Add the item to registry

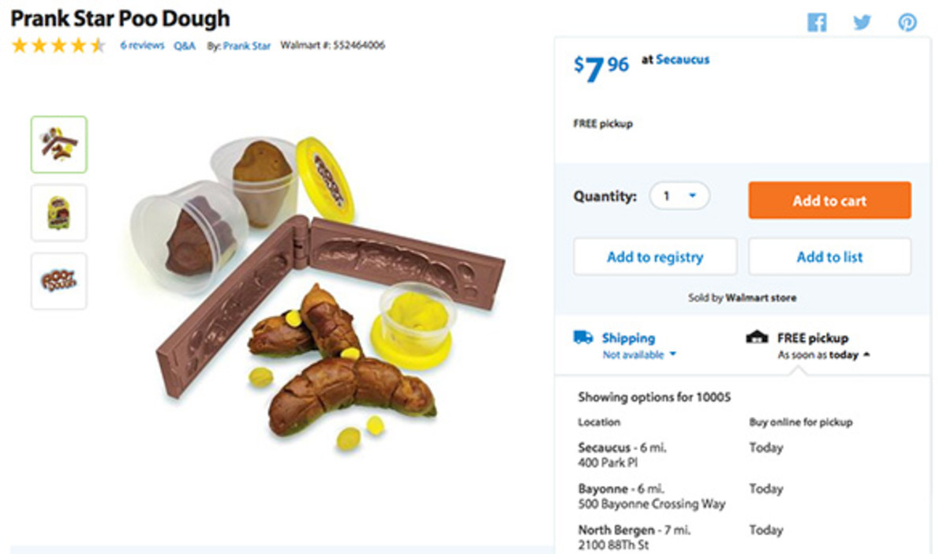(655, 256)
